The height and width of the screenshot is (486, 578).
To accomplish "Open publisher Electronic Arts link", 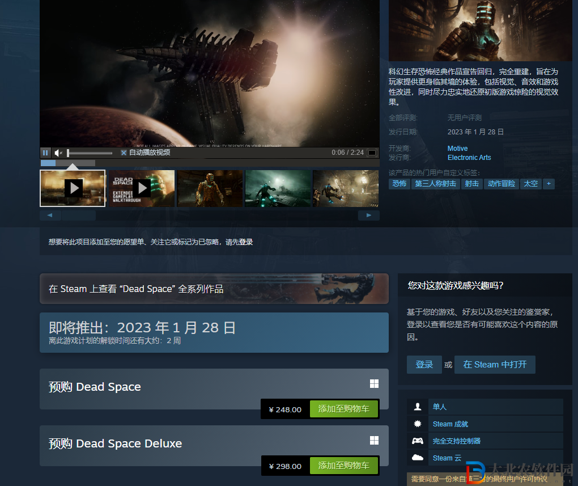I will [469, 158].
